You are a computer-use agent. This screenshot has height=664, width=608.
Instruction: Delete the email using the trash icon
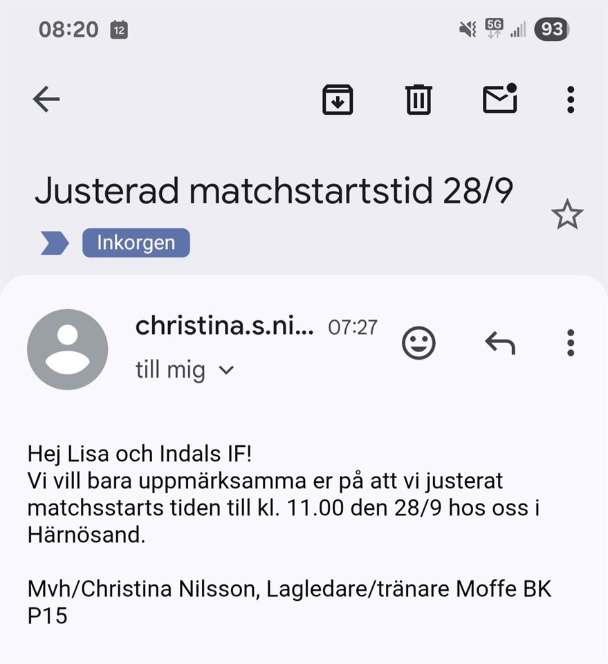click(x=418, y=100)
